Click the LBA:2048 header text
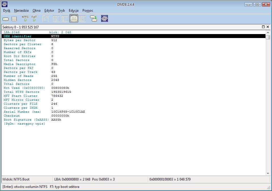This screenshot has width=272, height=191. click(11, 32)
